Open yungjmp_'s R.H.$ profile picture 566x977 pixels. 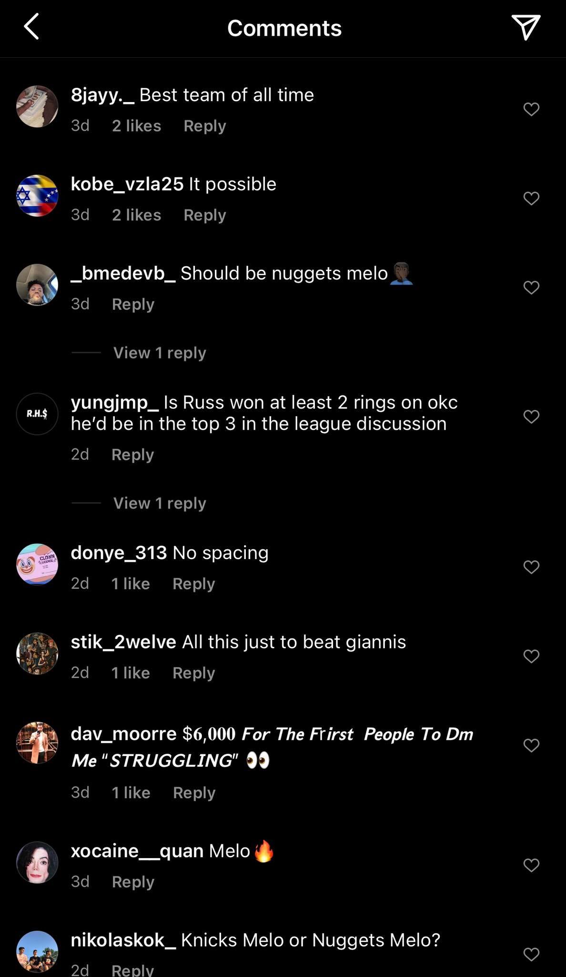coord(37,414)
